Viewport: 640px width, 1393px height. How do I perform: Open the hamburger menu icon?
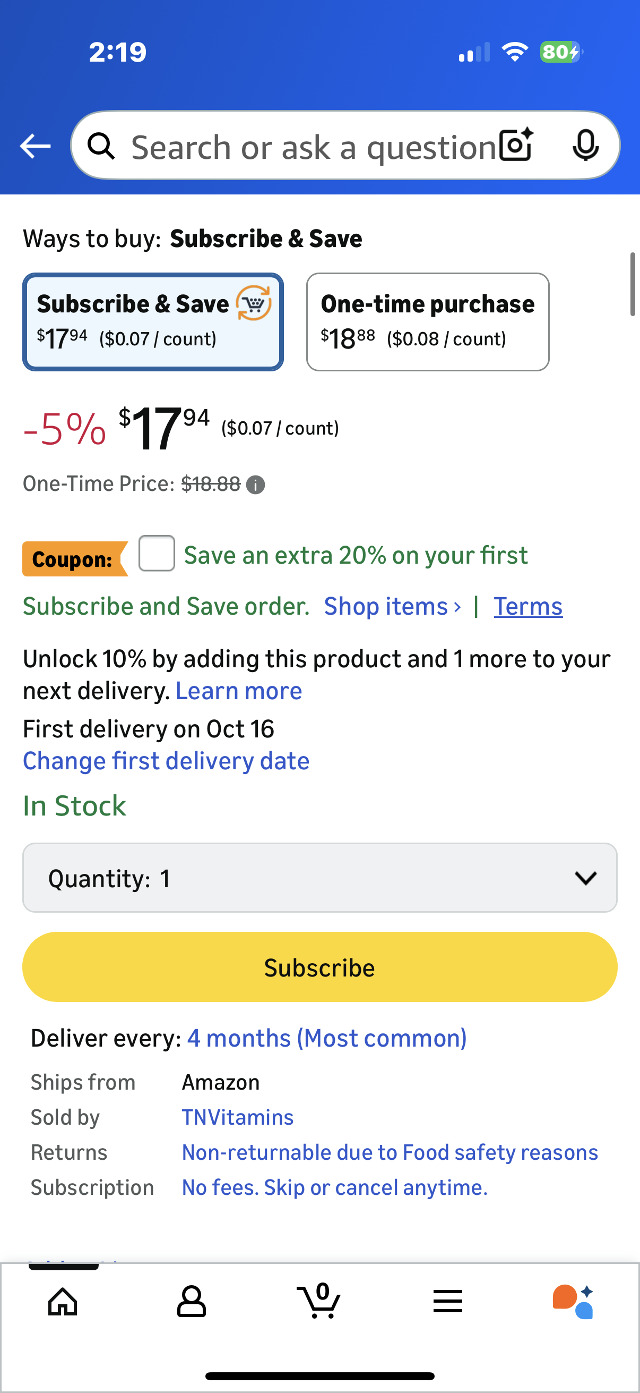point(448,1301)
